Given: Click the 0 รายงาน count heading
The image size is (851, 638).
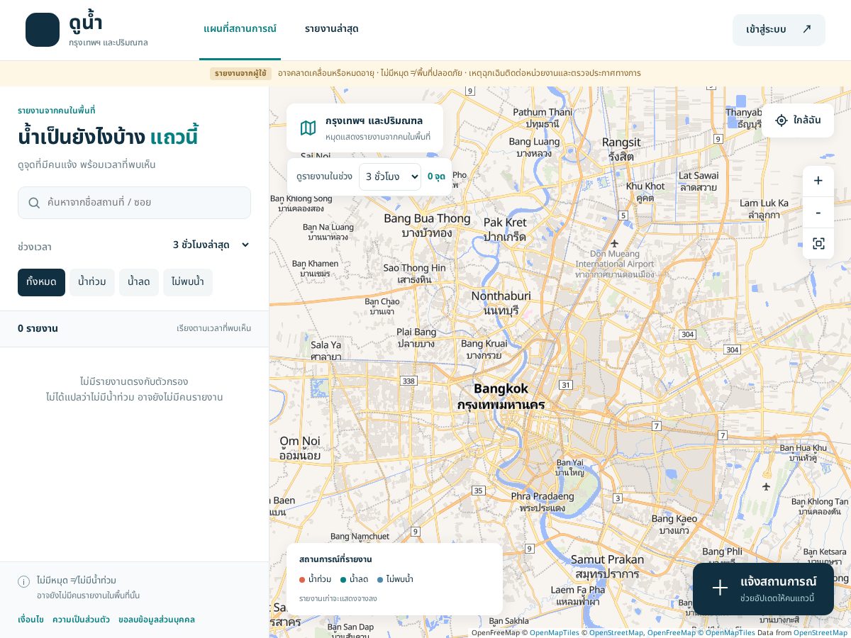Looking at the screenshot, I should coord(38,328).
